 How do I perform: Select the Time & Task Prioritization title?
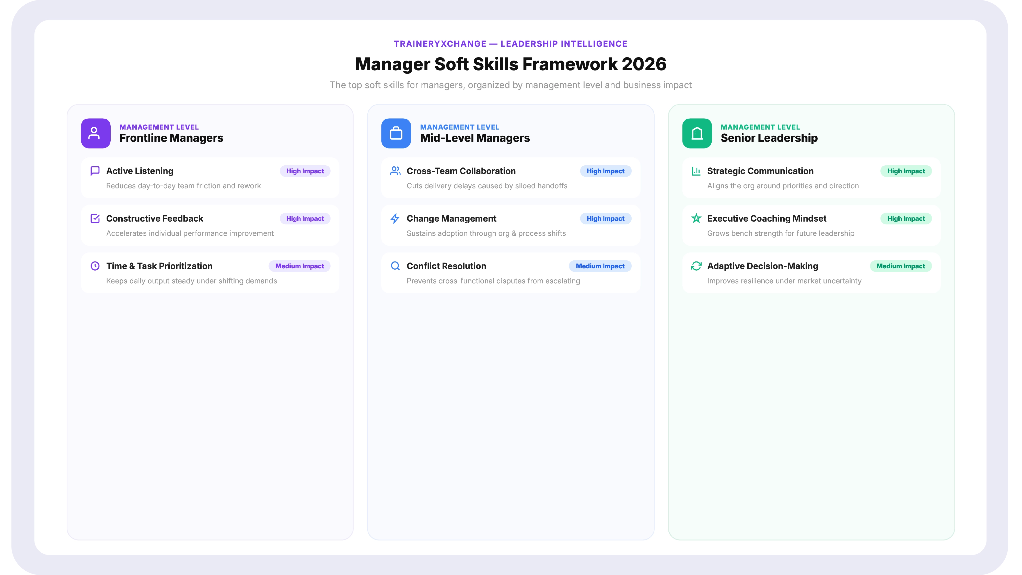[x=159, y=266]
